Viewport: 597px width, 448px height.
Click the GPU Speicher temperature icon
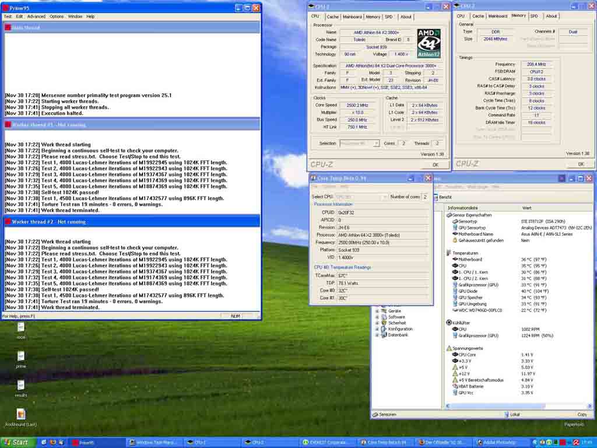coord(455,297)
